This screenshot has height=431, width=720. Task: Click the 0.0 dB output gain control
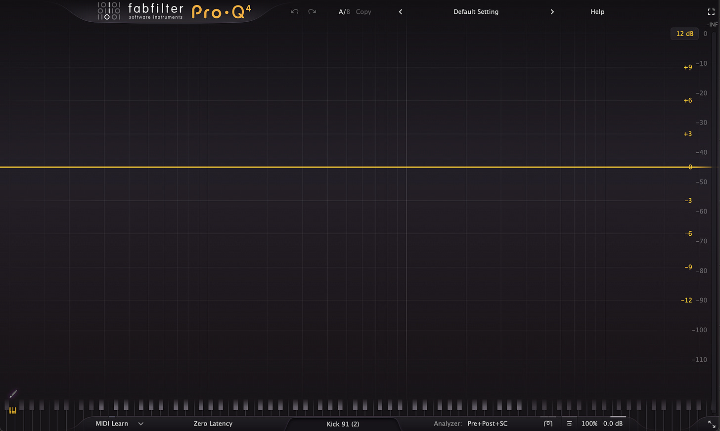(613, 424)
